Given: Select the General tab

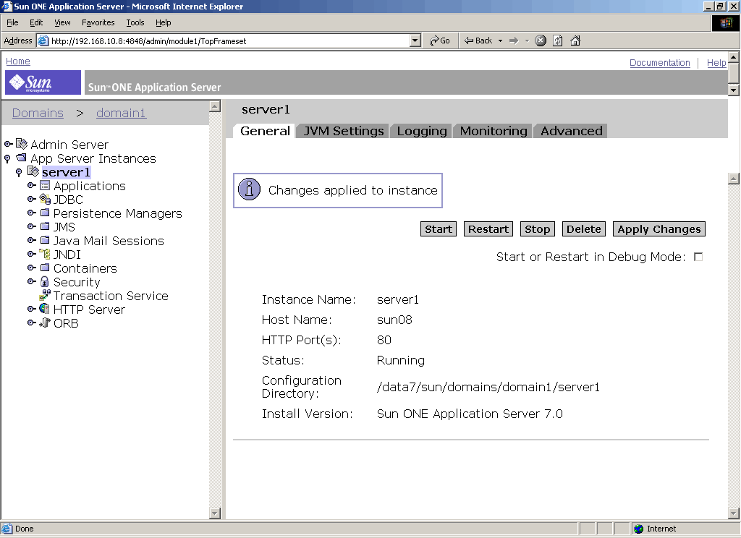Looking at the screenshot, I should coord(265,131).
